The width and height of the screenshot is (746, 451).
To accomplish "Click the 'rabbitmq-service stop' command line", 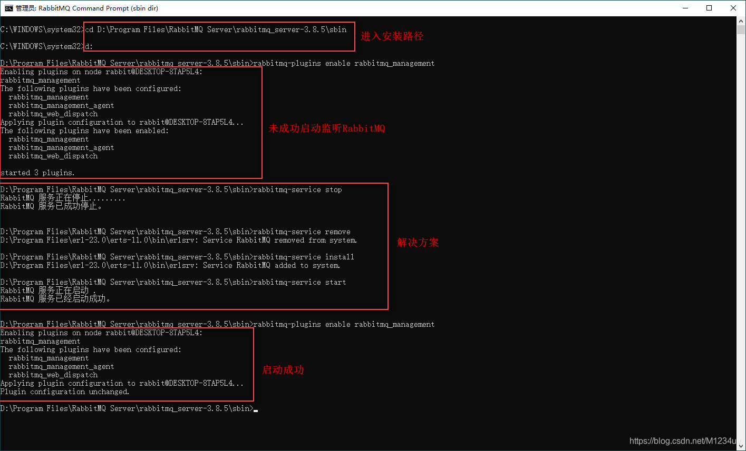I will click(x=171, y=189).
